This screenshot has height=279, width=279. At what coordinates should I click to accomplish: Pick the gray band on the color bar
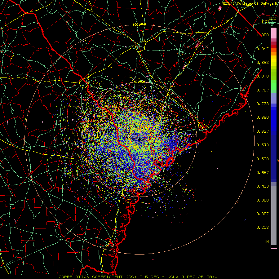click(x=274, y=215)
